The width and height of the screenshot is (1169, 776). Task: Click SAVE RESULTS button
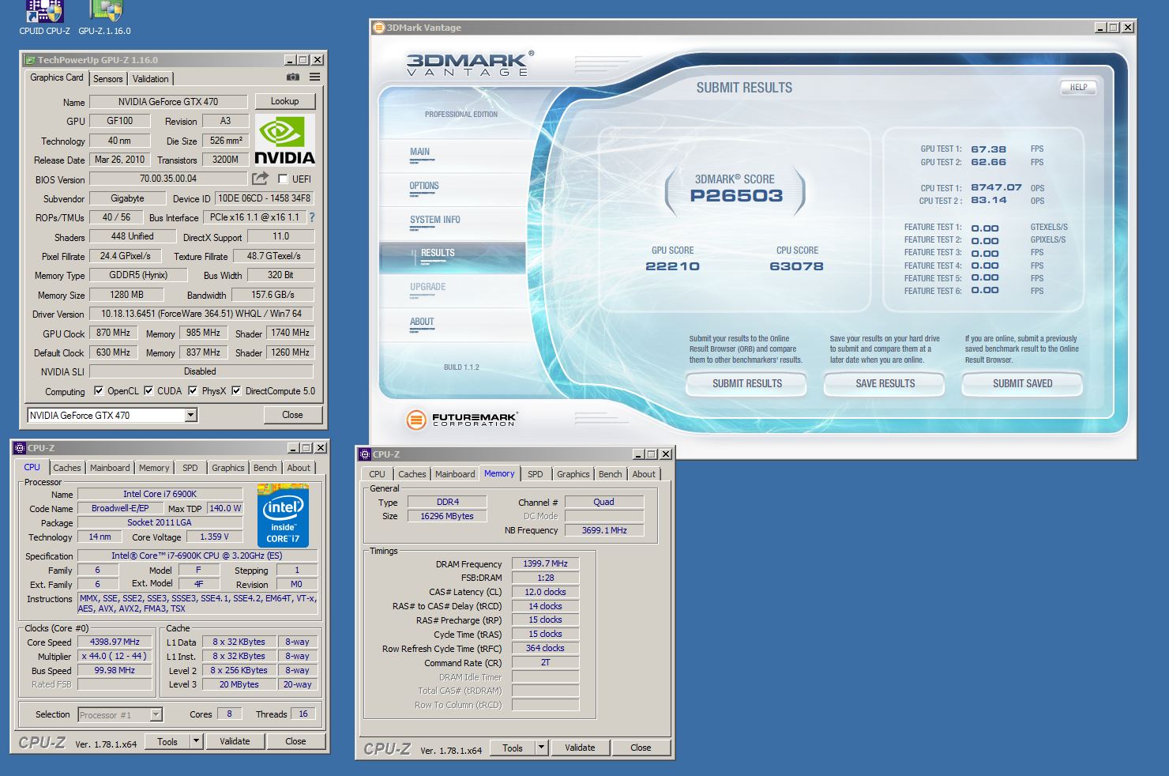click(x=885, y=383)
